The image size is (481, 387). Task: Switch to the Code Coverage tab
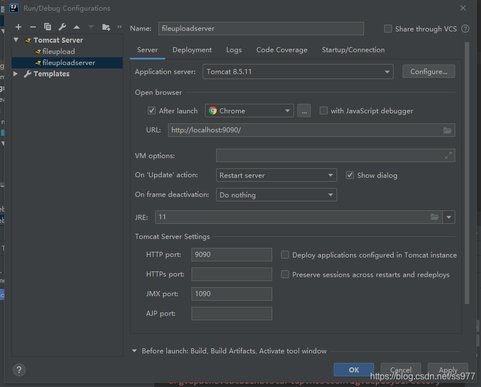click(x=282, y=50)
